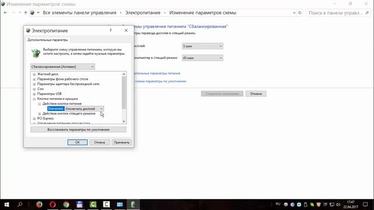Open address bar history dropdown

[x=294, y=13]
